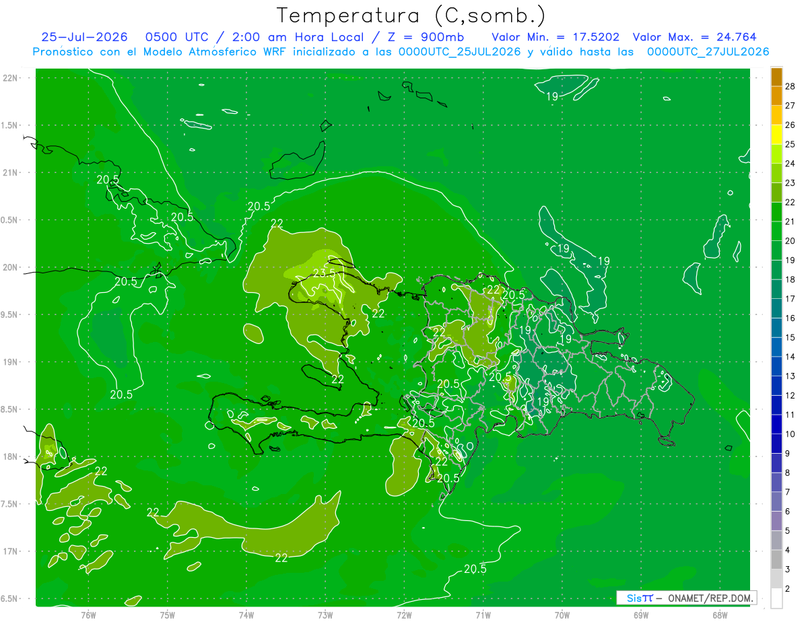808x624 pixels.
Task: Click the '69W' longitude axis label
Action: click(x=641, y=615)
